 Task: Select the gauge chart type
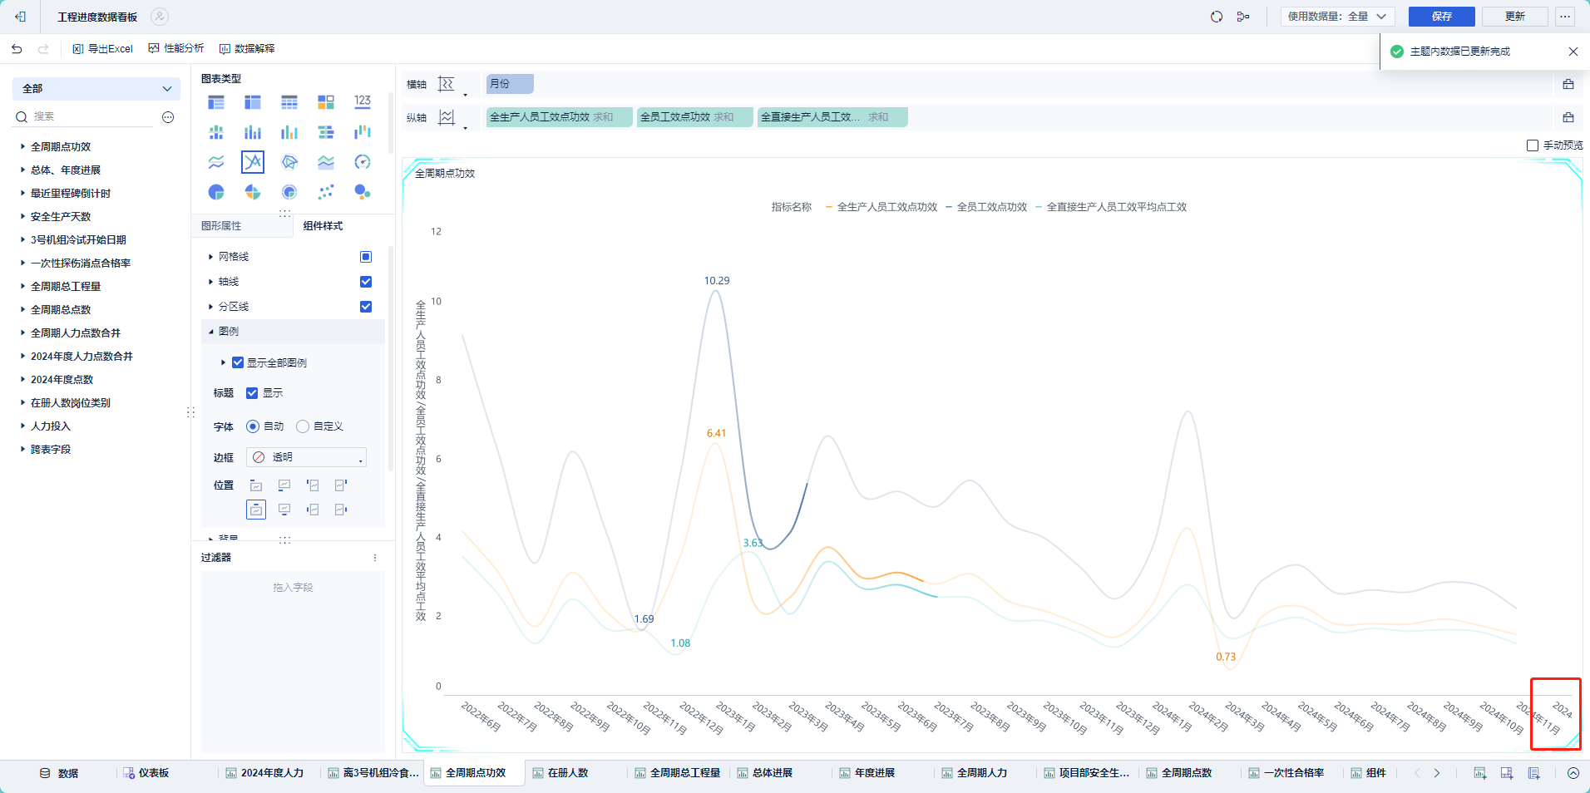click(x=363, y=162)
